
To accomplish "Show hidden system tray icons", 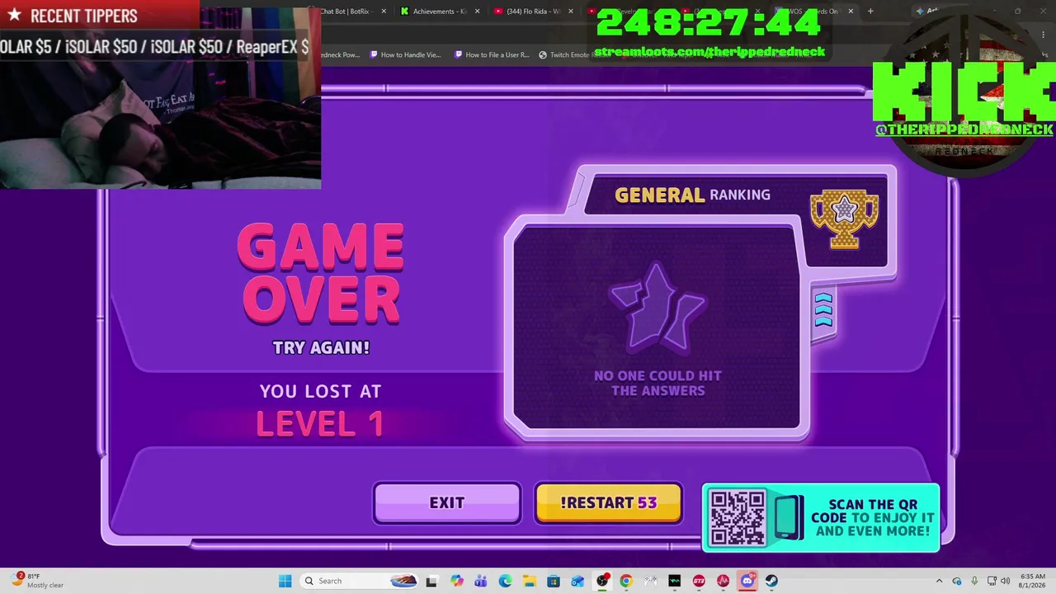I will 939,581.
